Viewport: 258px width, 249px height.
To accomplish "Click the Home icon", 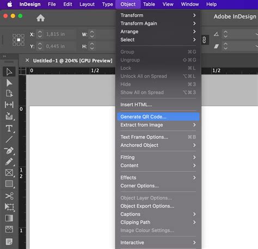I will coord(40,18).
